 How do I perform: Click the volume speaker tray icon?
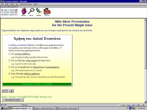click(x=127, y=108)
